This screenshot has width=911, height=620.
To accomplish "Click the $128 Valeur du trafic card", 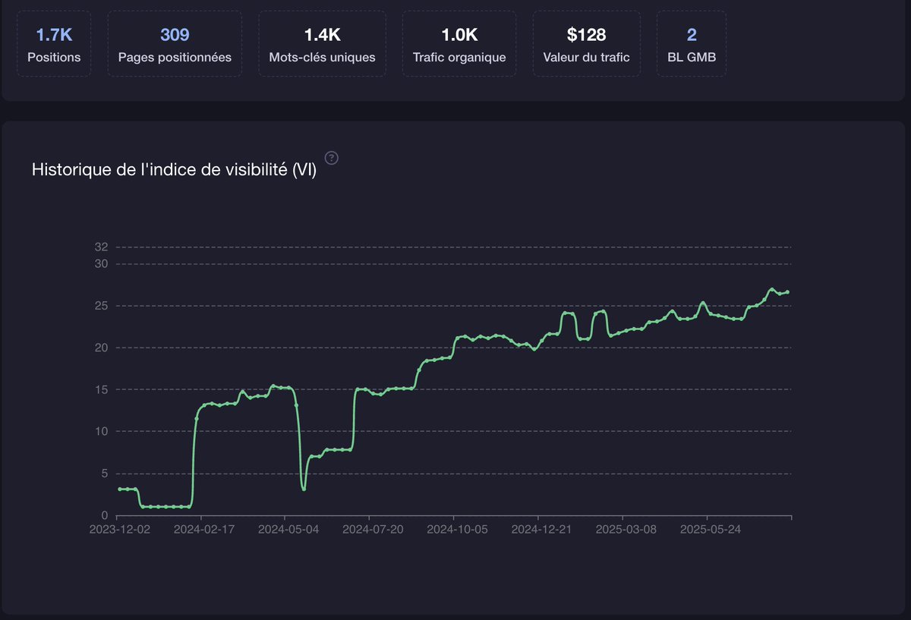I will click(x=587, y=43).
